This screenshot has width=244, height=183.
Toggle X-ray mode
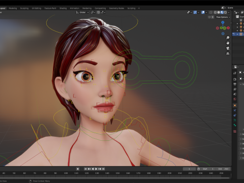(211, 12)
